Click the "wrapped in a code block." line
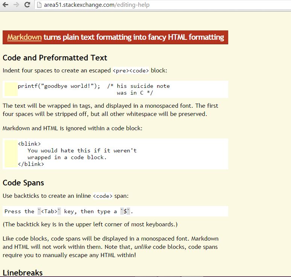This screenshot has width=291, height=277. pos(67,158)
